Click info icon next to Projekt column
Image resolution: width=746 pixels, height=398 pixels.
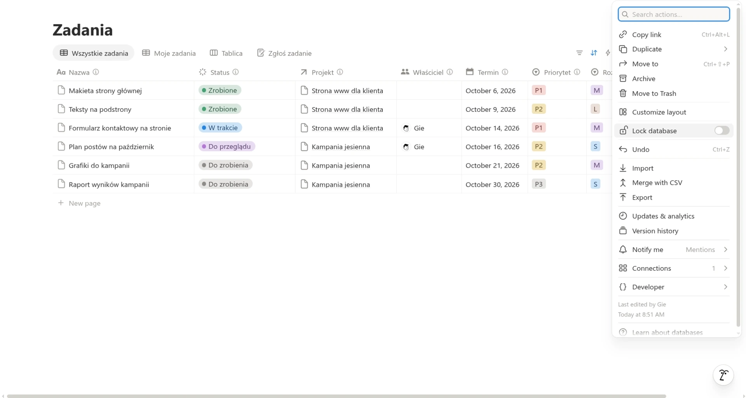(x=340, y=72)
